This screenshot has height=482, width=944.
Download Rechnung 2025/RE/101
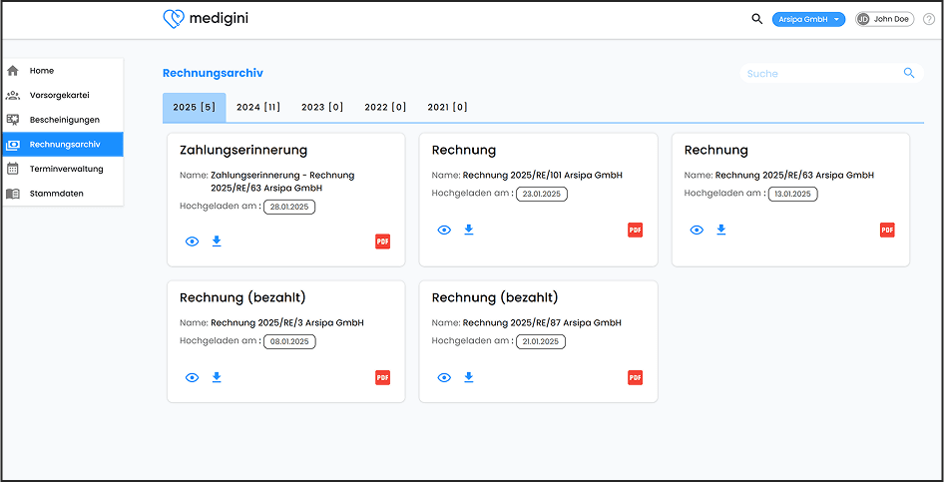[x=469, y=230]
